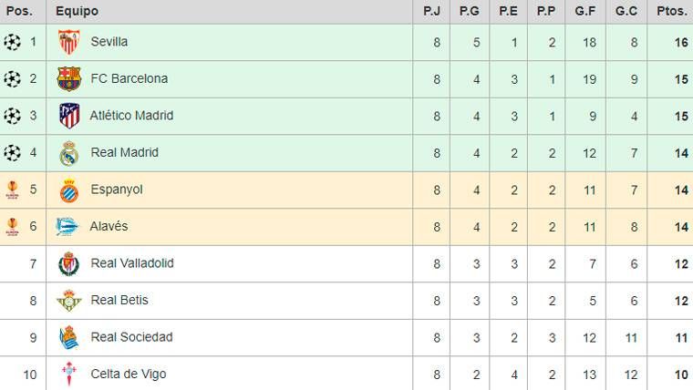Click the Equipo column header
693x390 pixels.
[77, 11]
